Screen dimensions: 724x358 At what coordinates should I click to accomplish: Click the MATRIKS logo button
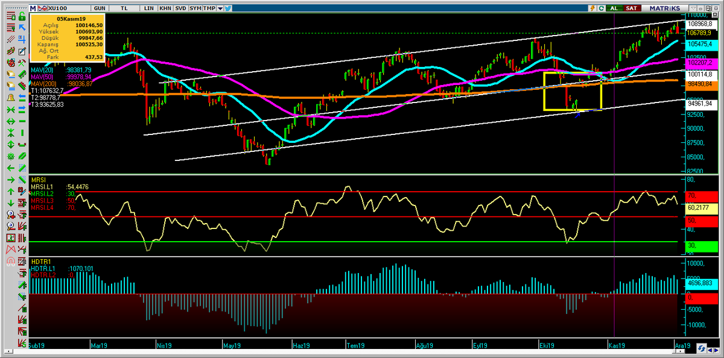[665, 8]
